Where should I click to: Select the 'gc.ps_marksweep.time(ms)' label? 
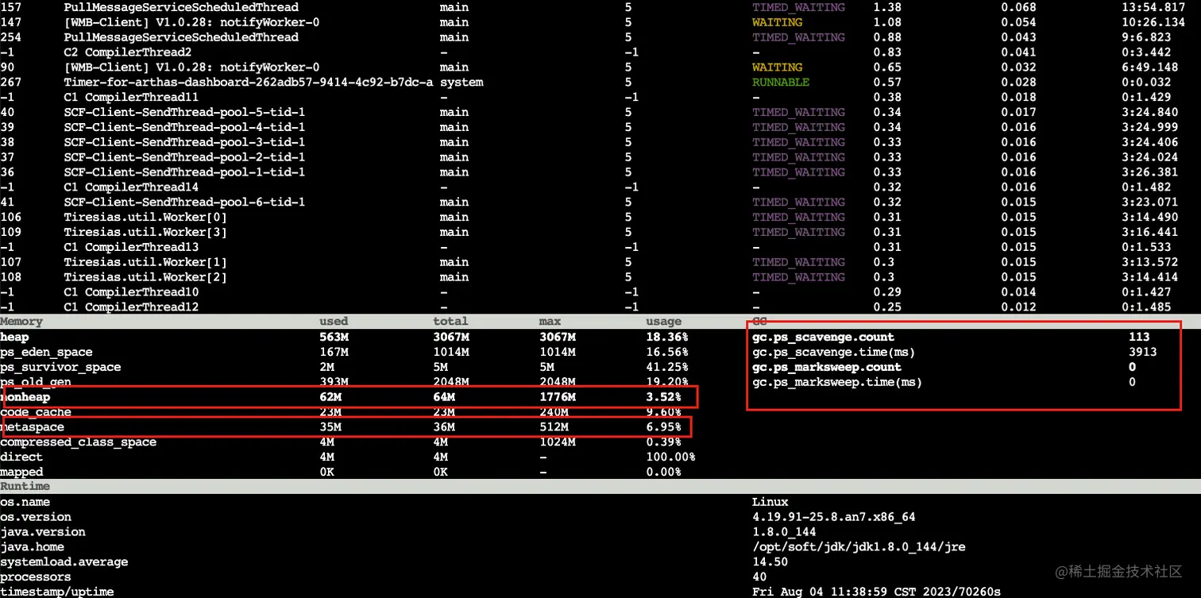coord(837,382)
